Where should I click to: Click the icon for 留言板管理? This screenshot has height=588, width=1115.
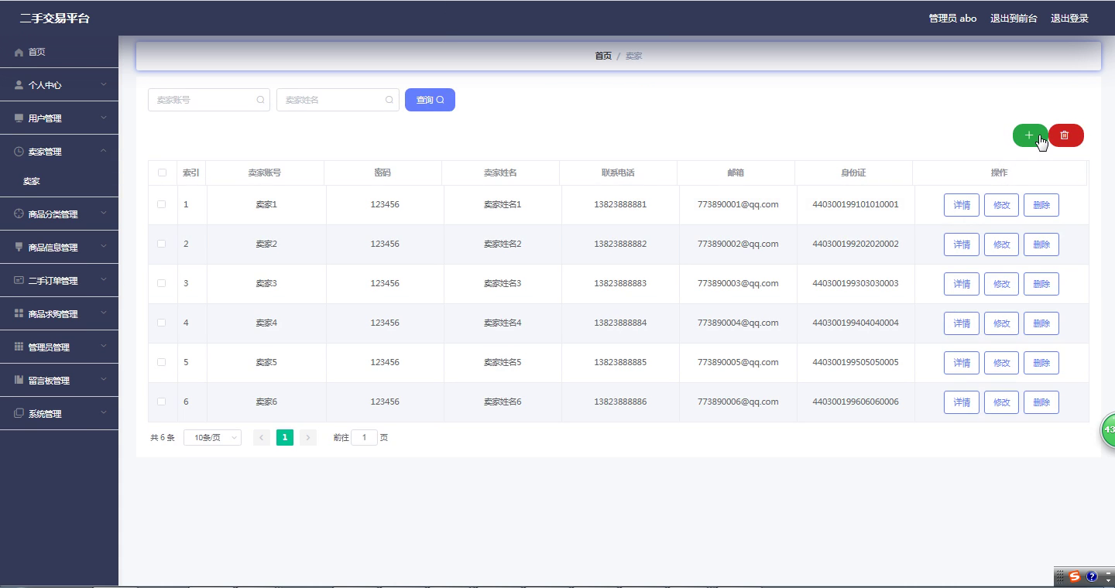click(x=19, y=381)
